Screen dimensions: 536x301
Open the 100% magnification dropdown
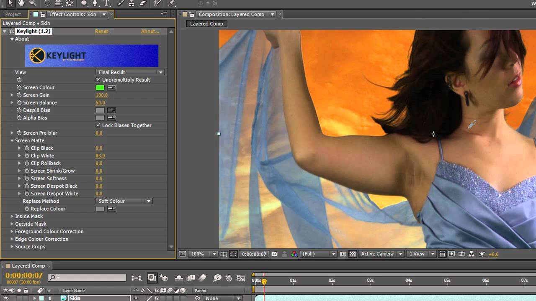click(x=203, y=254)
